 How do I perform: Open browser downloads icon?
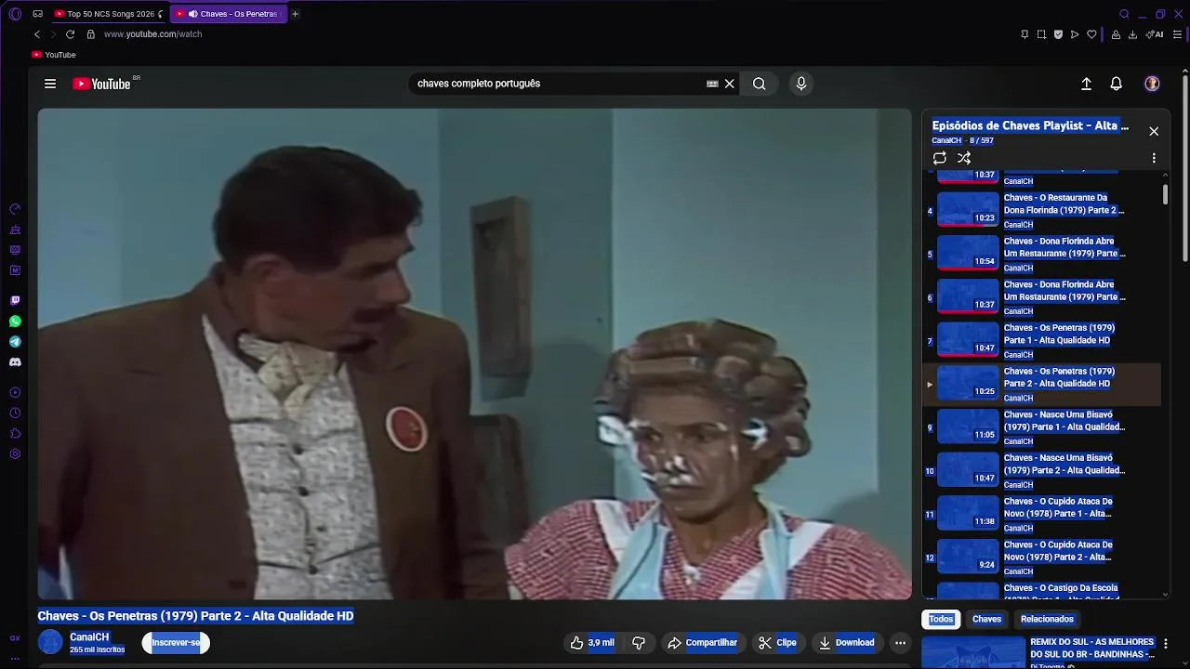click(x=1132, y=34)
